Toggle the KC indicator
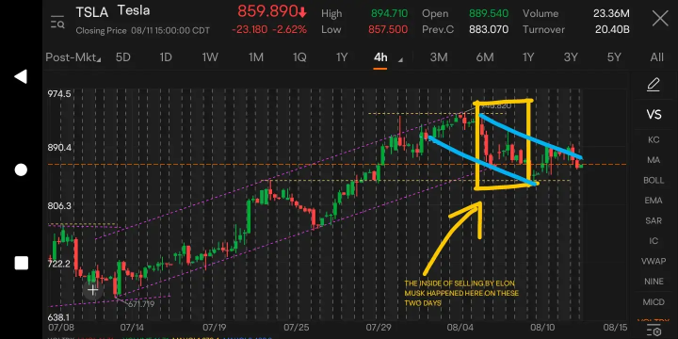Screen dimensions: 678x339 coord(654,139)
